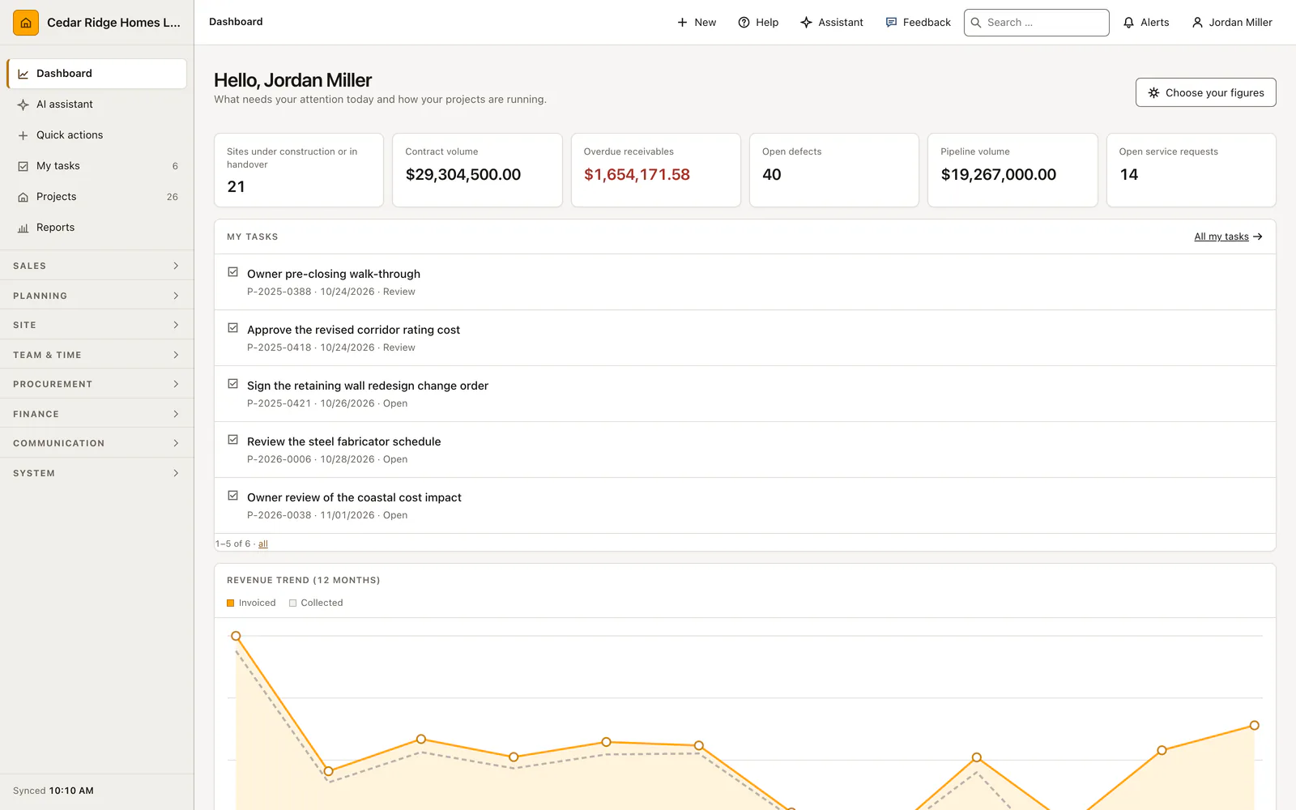The height and width of the screenshot is (810, 1296).
Task: Open Sites under construction or in handover card
Action: pos(299,170)
